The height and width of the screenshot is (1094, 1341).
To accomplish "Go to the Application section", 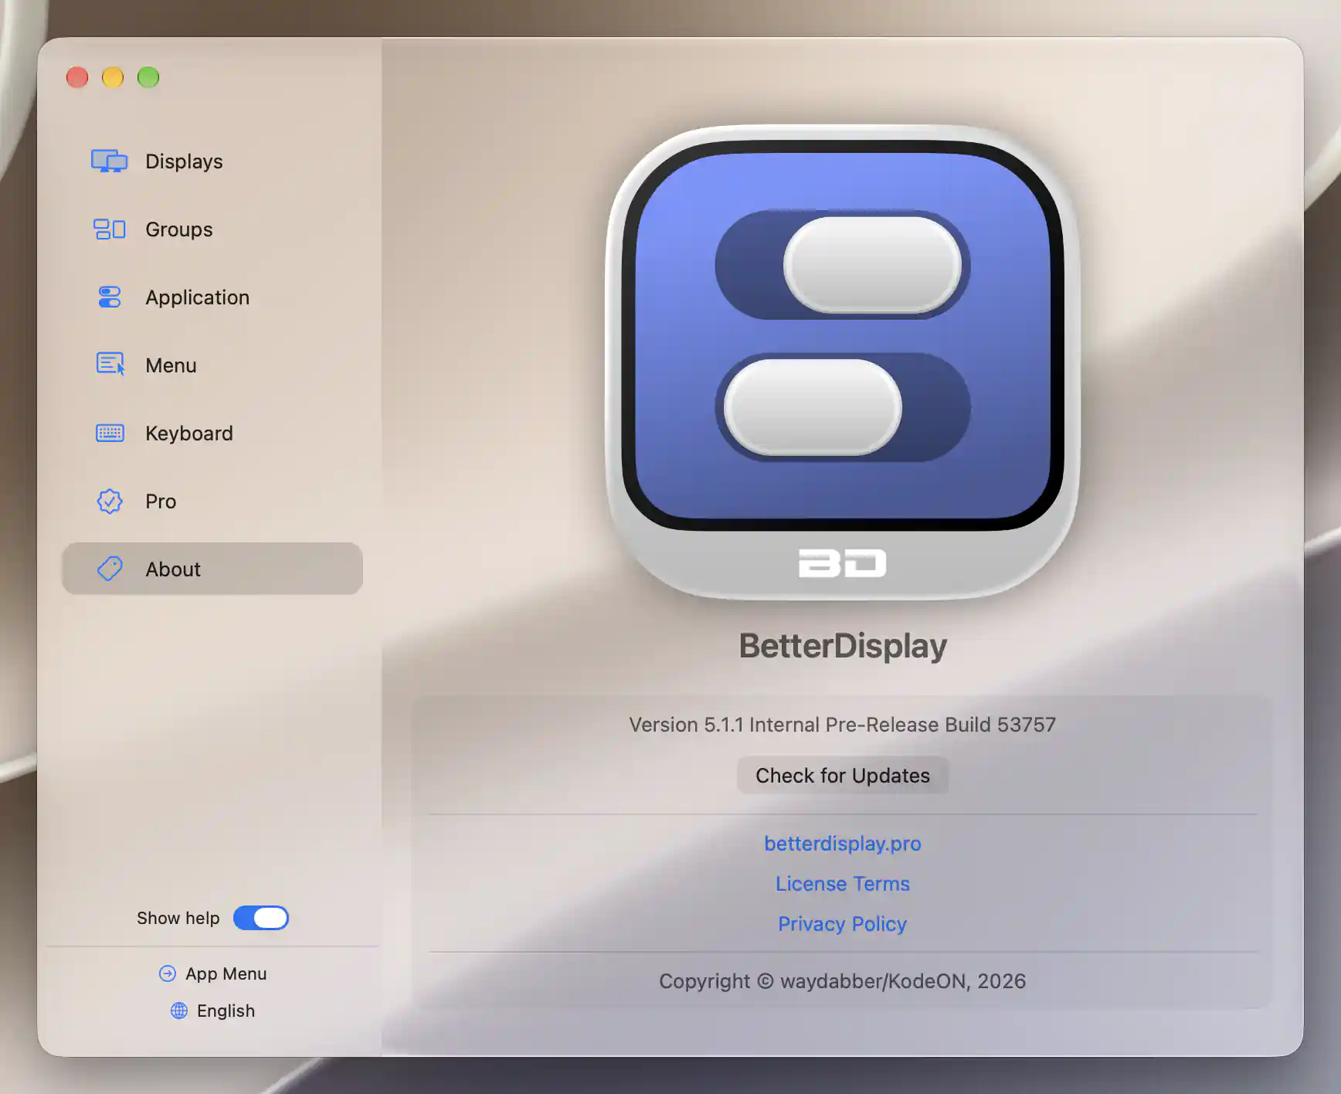I will [x=212, y=297].
